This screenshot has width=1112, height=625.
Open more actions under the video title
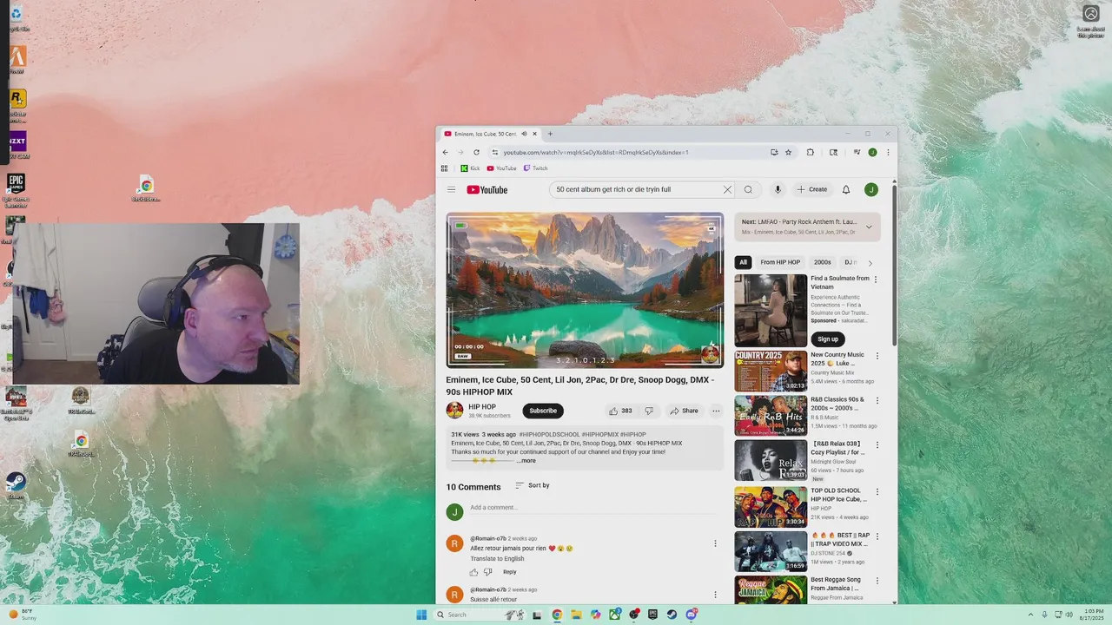(x=716, y=411)
